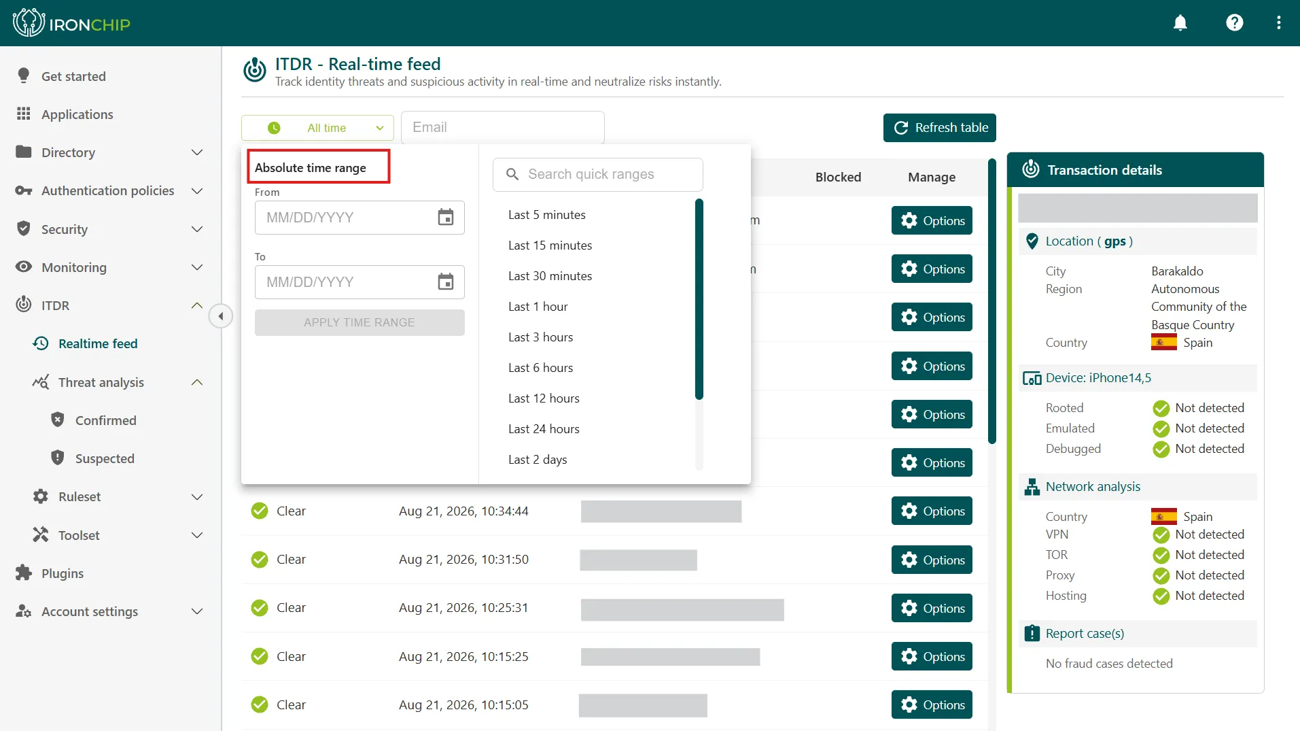
Task: Expand the Ruleset section
Action: [197, 496]
